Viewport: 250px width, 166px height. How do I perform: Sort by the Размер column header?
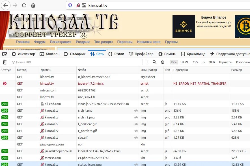pyautogui.click(x=240, y=70)
